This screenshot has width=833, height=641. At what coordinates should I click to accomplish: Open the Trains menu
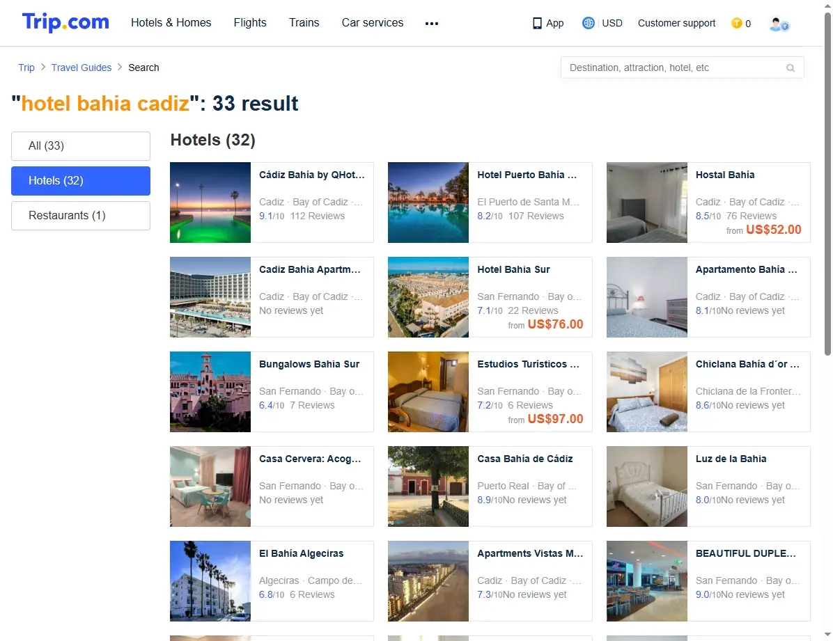pyautogui.click(x=304, y=23)
